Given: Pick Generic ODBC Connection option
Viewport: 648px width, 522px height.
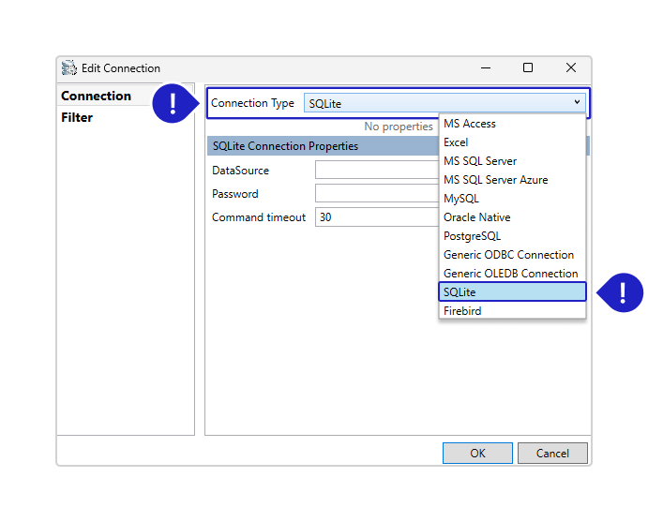Looking at the screenshot, I should coord(508,255).
